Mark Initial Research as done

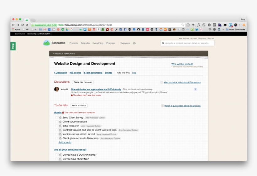point(56,126)
